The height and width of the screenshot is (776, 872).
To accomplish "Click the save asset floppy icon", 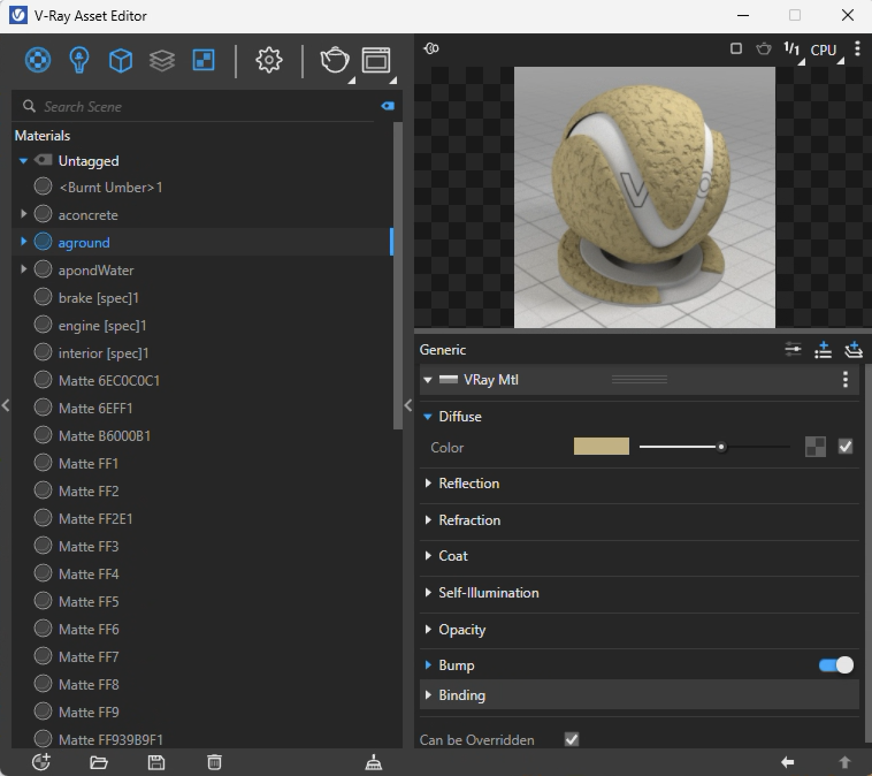I will [156, 763].
